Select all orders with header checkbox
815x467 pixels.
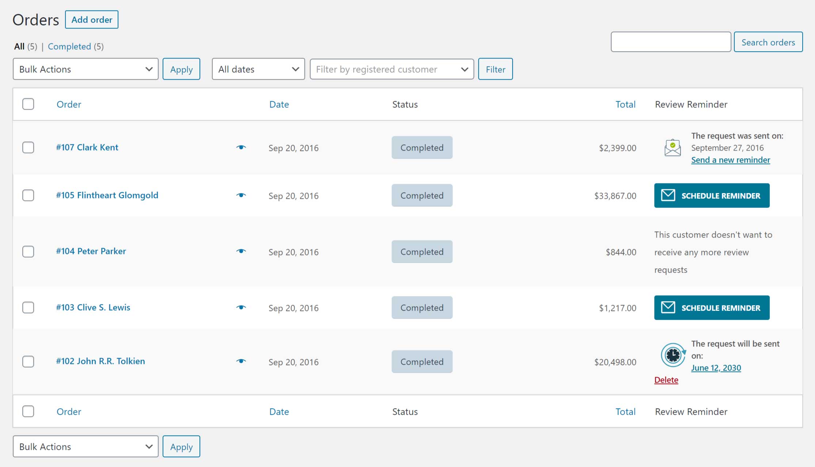click(28, 104)
